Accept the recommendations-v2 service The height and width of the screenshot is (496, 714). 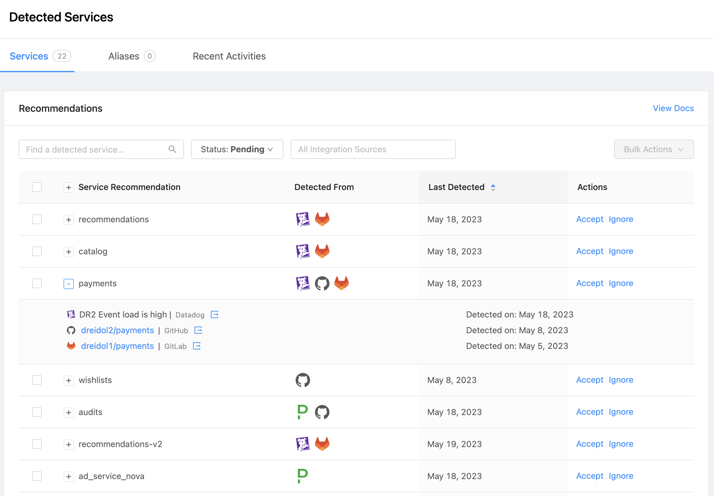click(589, 444)
